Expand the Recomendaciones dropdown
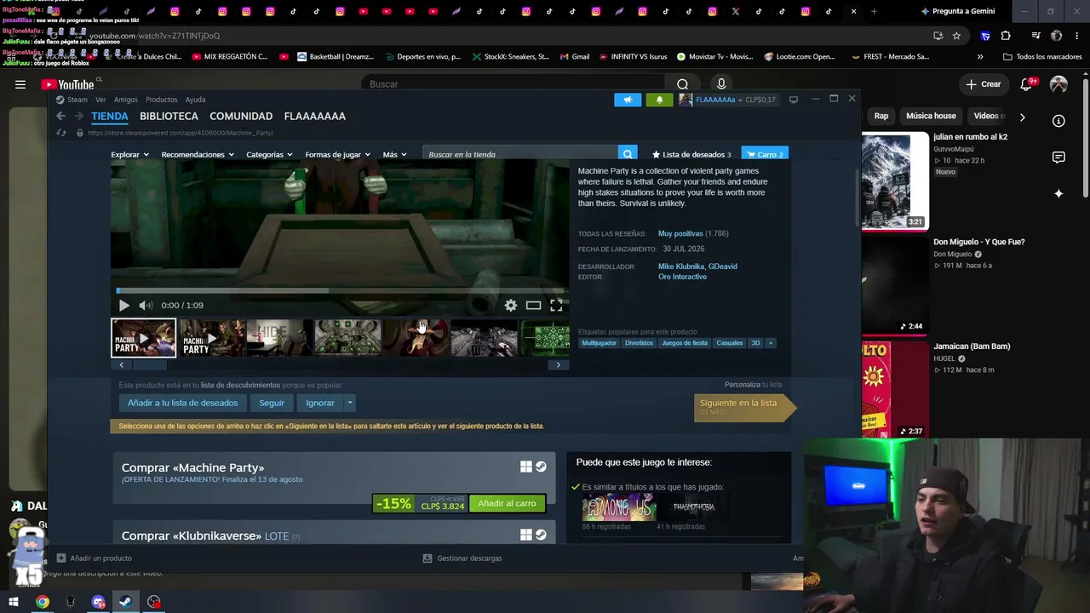 [x=198, y=154]
